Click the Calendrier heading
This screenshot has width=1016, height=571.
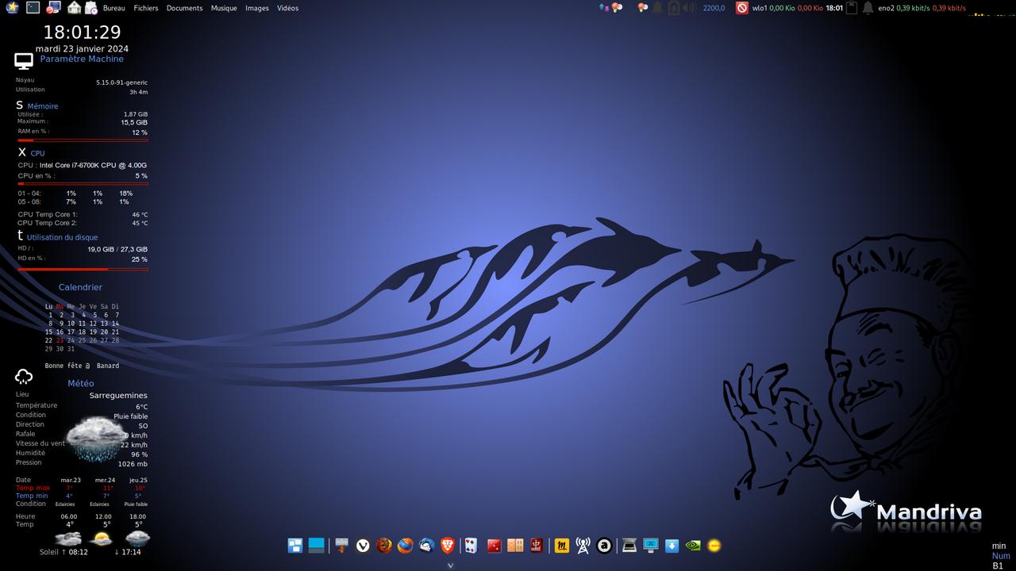(x=80, y=287)
